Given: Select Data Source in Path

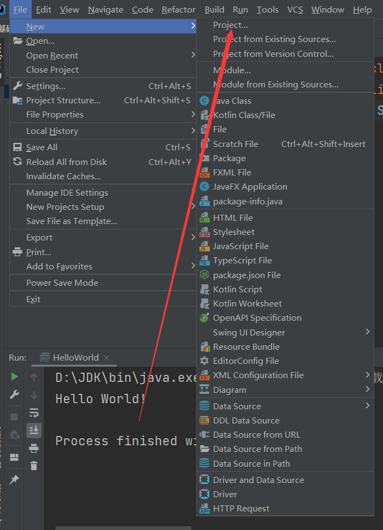Looking at the screenshot, I should point(285,464).
